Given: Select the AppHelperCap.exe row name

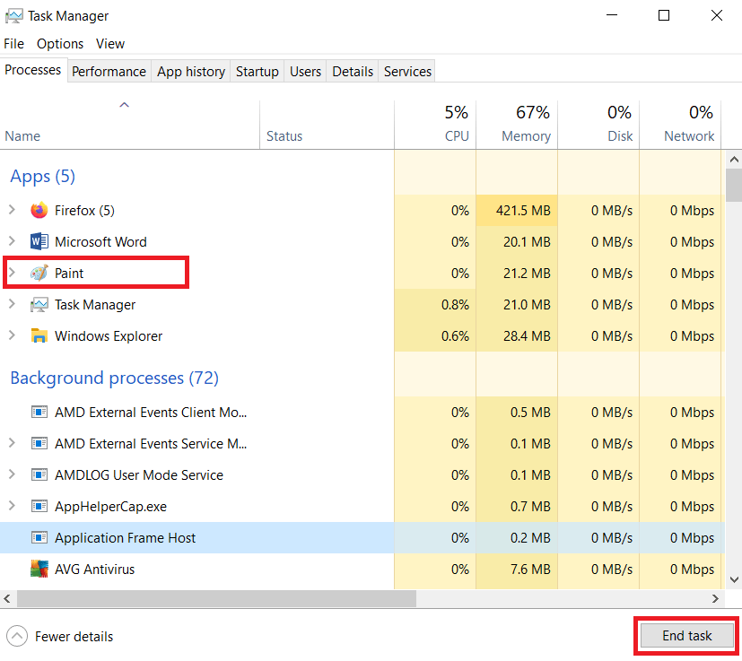Looking at the screenshot, I should coord(110,506).
